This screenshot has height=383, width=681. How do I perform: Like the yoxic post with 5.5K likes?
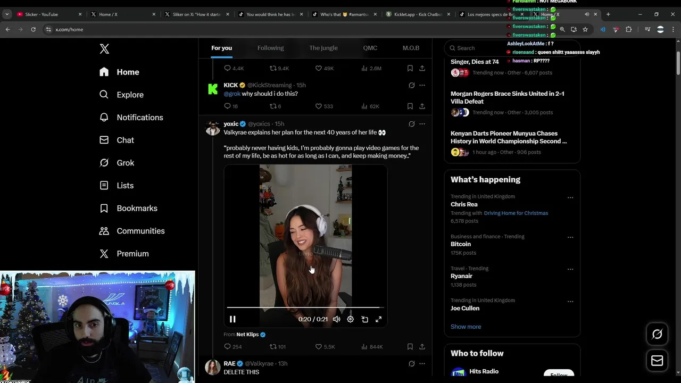coord(325,347)
